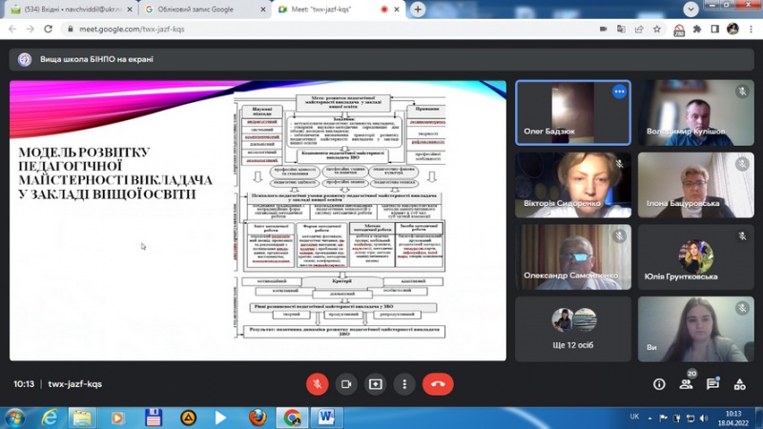763x429 pixels.
Task: Open options on Олег Бадзюк's tile
Action: [x=619, y=92]
